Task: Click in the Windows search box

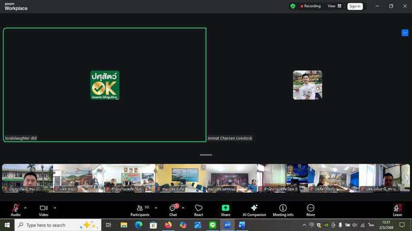Action: [x=50, y=225]
